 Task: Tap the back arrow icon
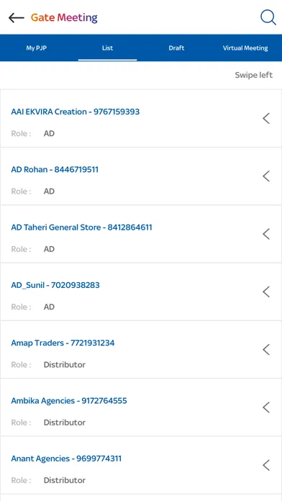coord(17,18)
